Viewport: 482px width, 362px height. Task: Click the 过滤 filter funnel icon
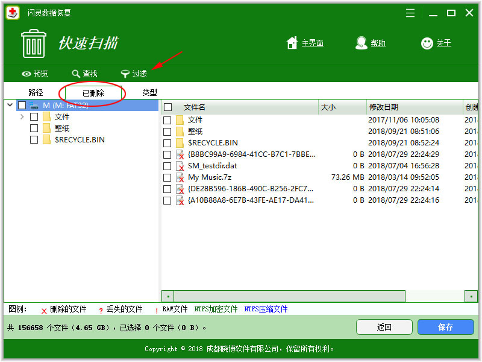pyautogui.click(x=125, y=74)
